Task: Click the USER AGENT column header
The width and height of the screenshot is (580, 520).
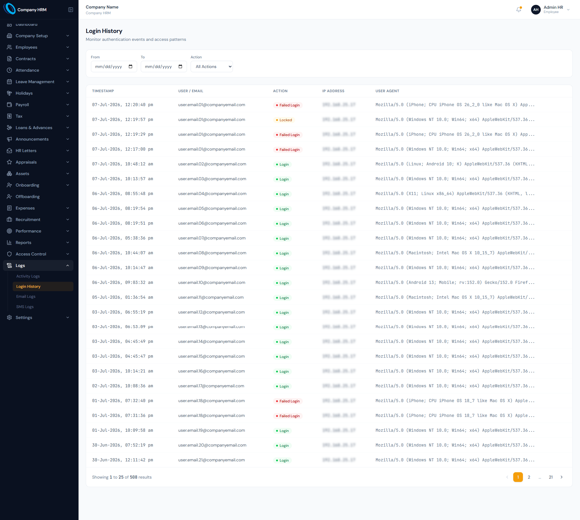Action: 387,91
